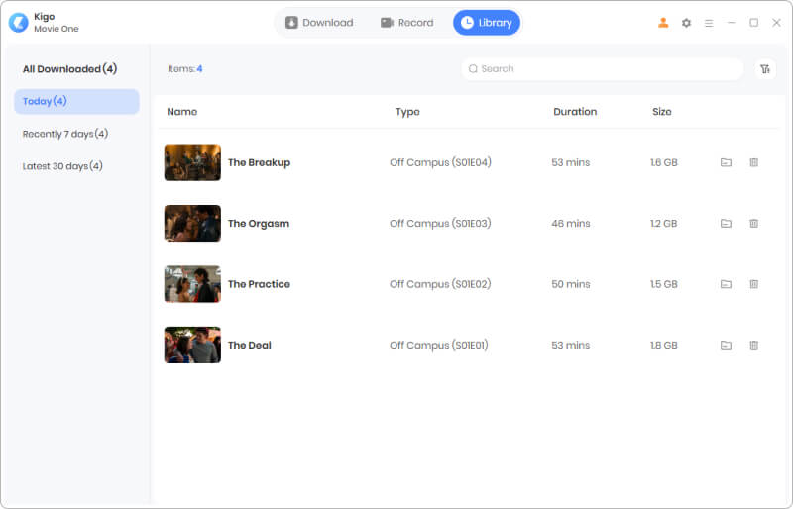
Task: Click the '1.8 GB' size value
Action: [x=663, y=346]
